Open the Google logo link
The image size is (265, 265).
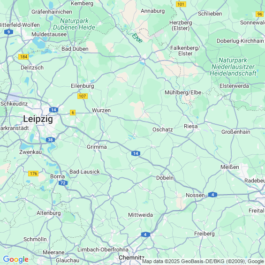pos(16,259)
